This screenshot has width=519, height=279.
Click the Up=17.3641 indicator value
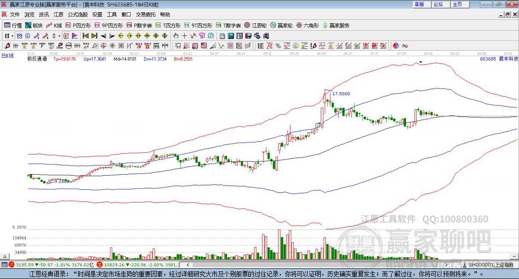tap(95, 59)
